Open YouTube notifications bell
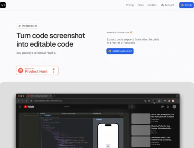The width and height of the screenshot is (194, 148). pos(168,107)
